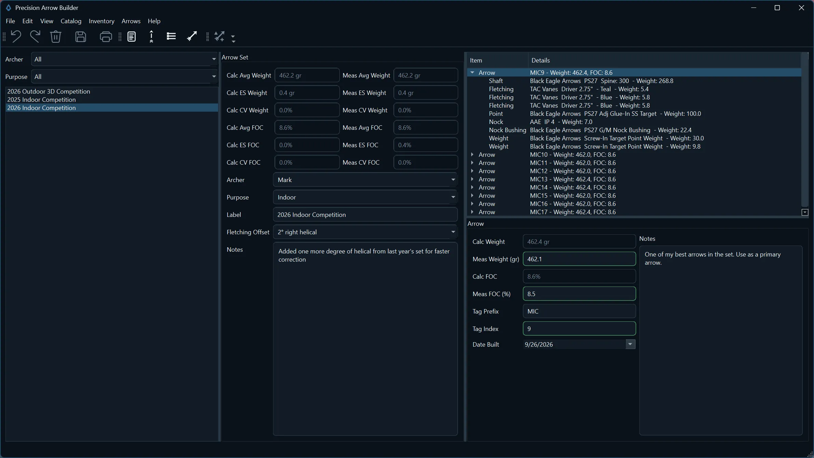Open the Inventory menu
The height and width of the screenshot is (458, 814).
coord(101,21)
